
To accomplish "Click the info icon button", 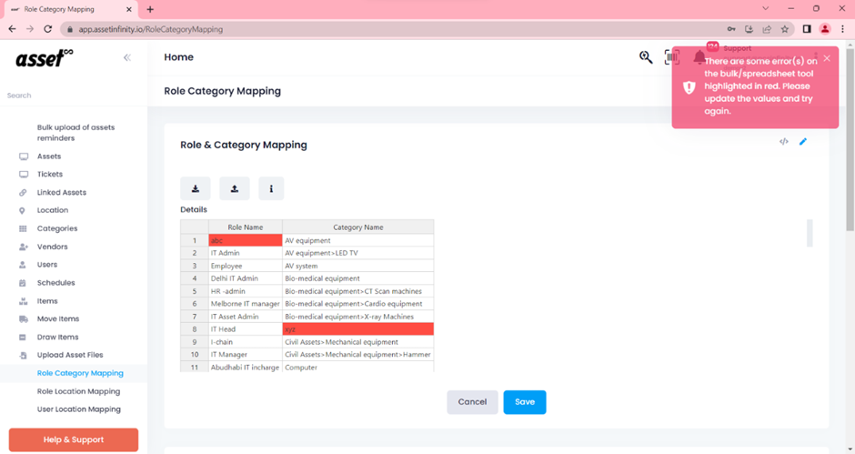I will 271,188.
